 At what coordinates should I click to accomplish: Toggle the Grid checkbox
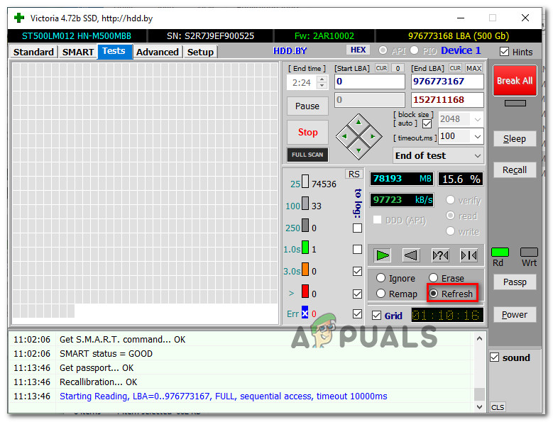[x=376, y=316]
